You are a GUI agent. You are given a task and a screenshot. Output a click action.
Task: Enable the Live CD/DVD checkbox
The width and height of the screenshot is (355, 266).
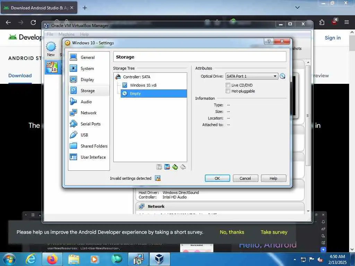click(228, 85)
